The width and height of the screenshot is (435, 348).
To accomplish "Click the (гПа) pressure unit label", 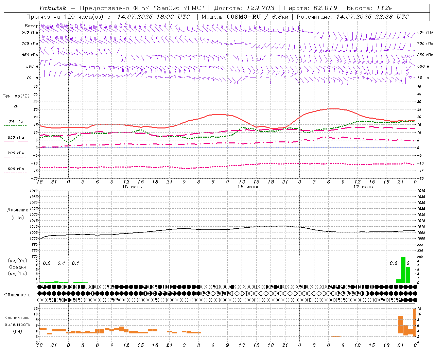I will 18,217.
